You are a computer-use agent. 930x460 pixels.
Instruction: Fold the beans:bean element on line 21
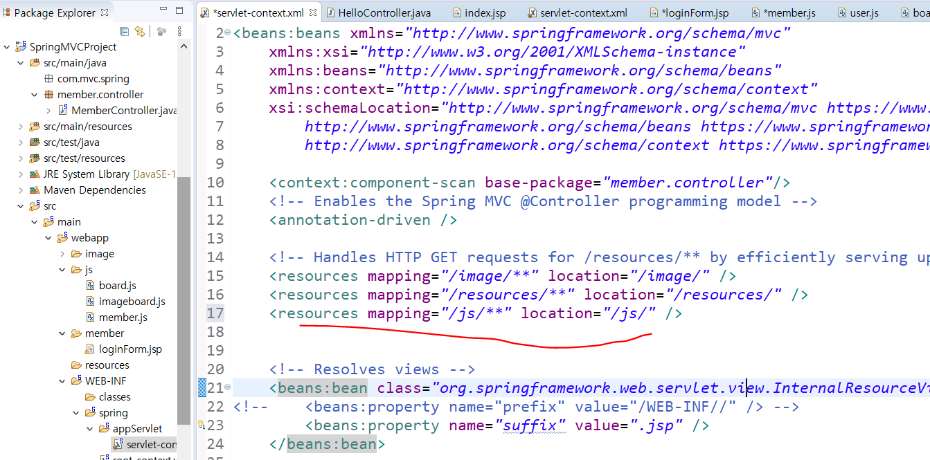(x=228, y=388)
